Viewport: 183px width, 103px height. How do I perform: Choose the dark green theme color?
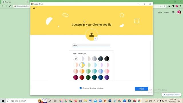88,77
